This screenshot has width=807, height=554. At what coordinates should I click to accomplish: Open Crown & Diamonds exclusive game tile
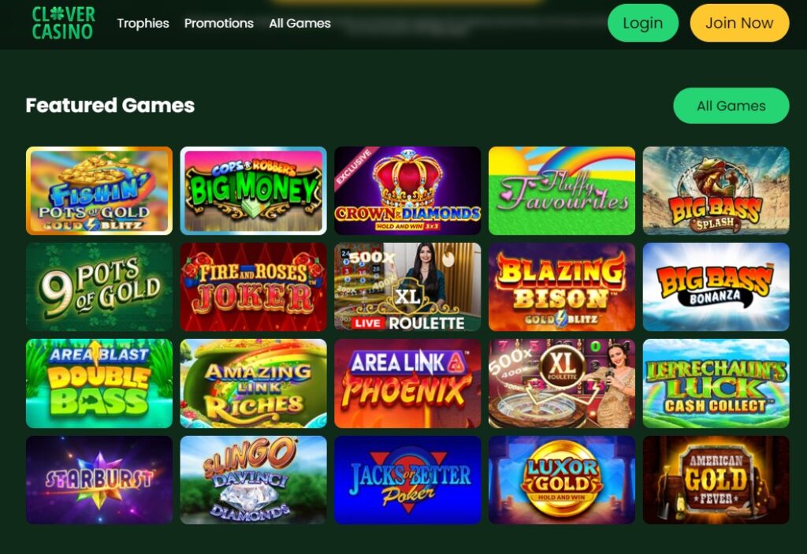407,191
